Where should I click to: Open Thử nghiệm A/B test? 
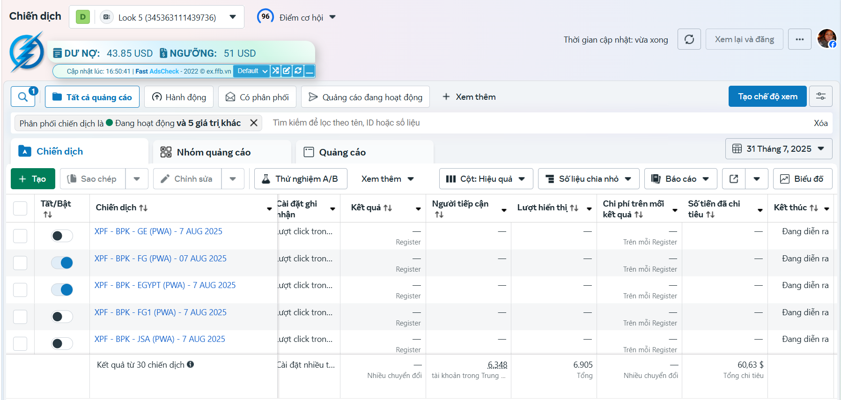tap(301, 179)
